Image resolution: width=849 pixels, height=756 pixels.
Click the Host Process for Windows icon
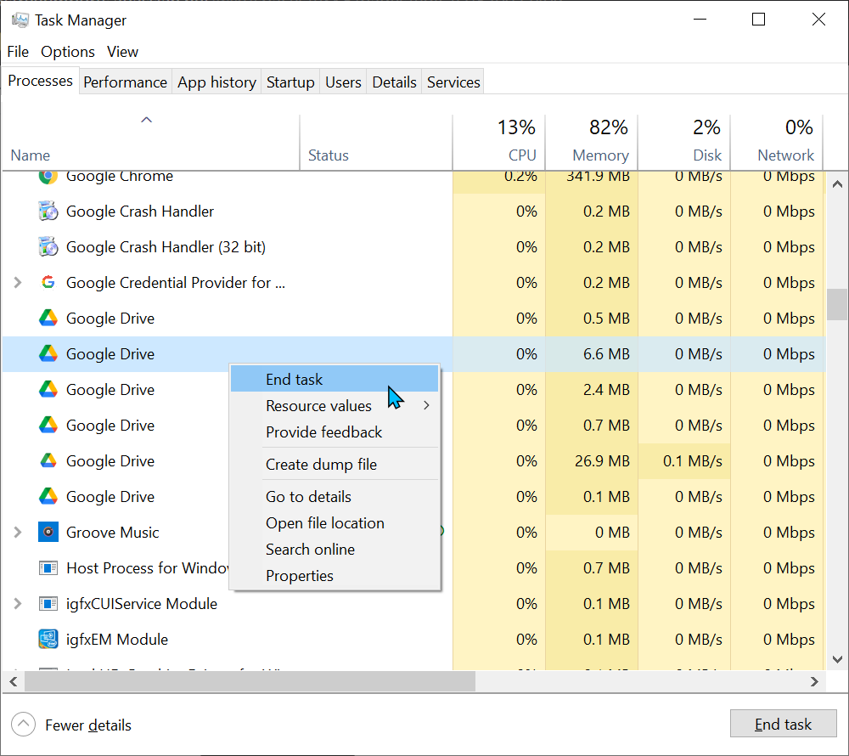(48, 568)
